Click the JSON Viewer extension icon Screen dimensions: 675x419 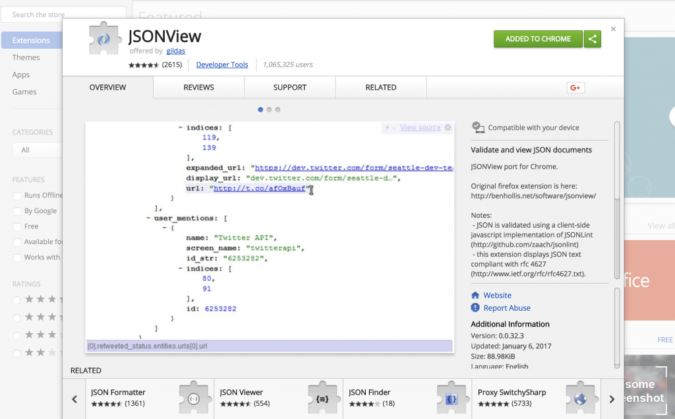click(323, 399)
